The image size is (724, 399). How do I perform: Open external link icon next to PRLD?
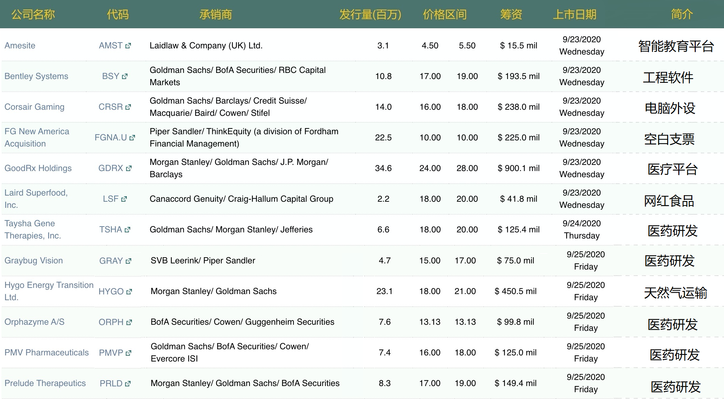tap(128, 384)
